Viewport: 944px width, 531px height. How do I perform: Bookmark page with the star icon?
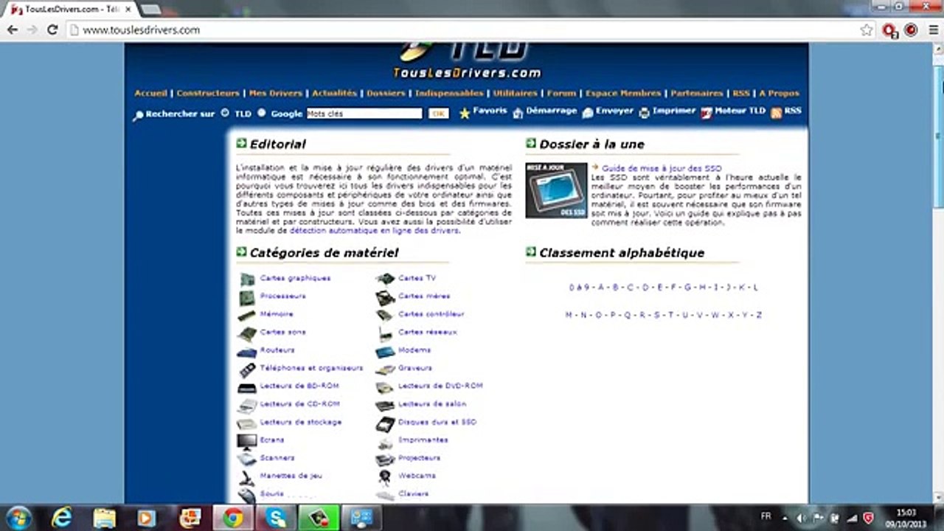point(867,30)
